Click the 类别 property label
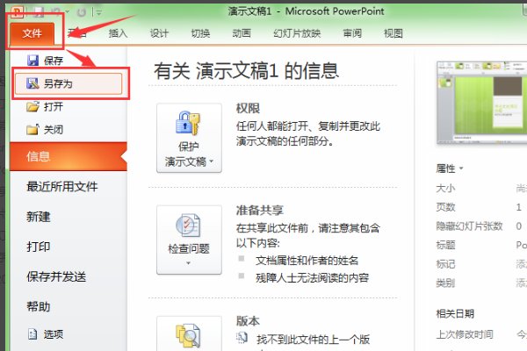 point(445,283)
